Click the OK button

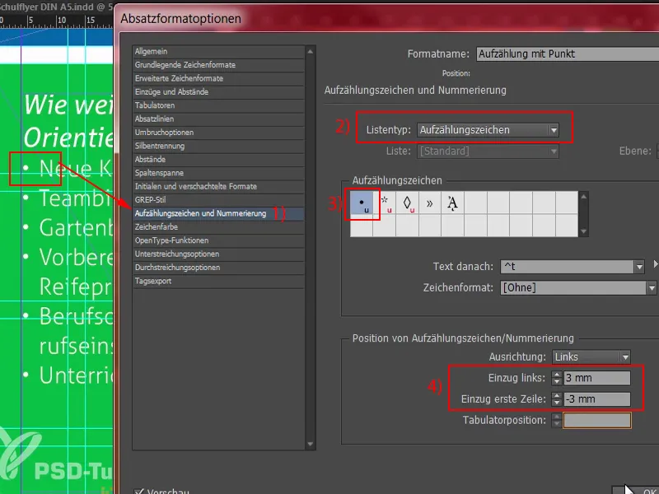pos(637,491)
